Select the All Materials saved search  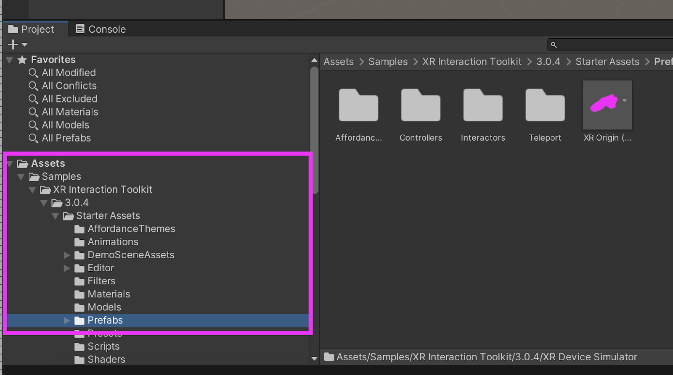pyautogui.click(x=70, y=112)
